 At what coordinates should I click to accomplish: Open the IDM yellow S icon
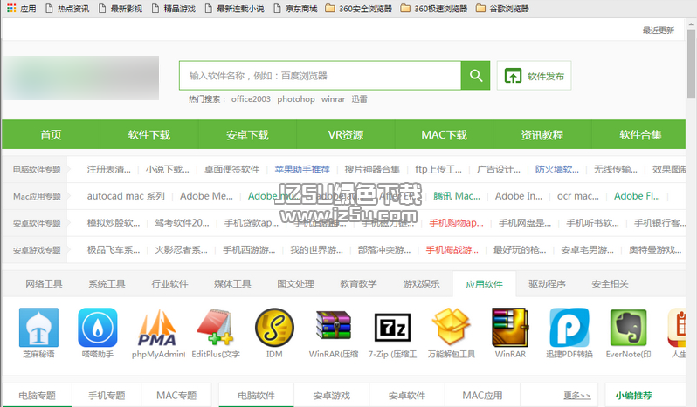click(x=275, y=328)
